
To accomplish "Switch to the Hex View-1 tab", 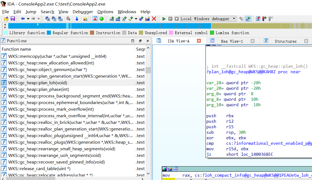I will [x=232, y=41].
